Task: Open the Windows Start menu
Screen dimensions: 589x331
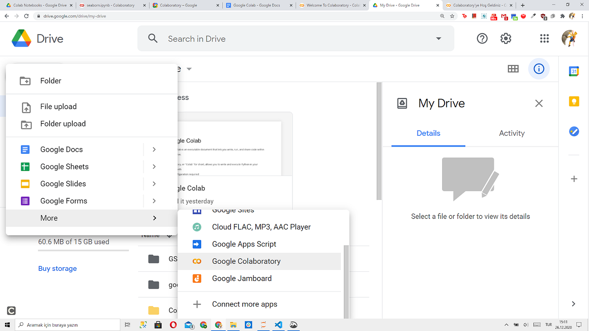Action: [7, 325]
